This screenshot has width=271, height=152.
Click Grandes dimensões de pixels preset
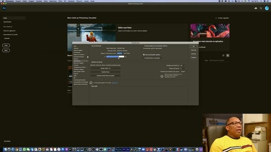pyautogui.click(x=105, y=76)
